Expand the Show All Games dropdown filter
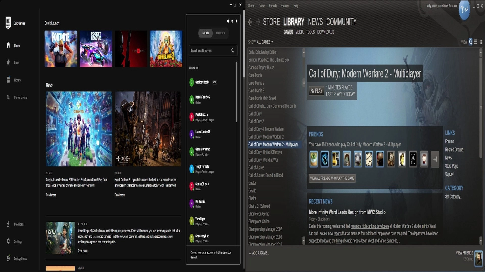The width and height of the screenshot is (485, 272). click(265, 42)
